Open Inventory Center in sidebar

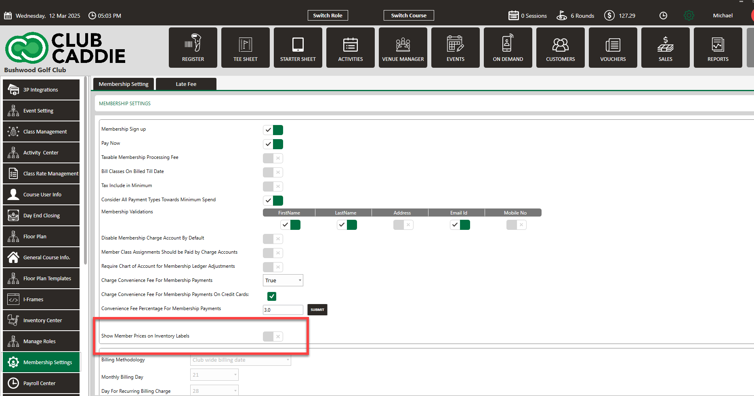tap(41, 320)
